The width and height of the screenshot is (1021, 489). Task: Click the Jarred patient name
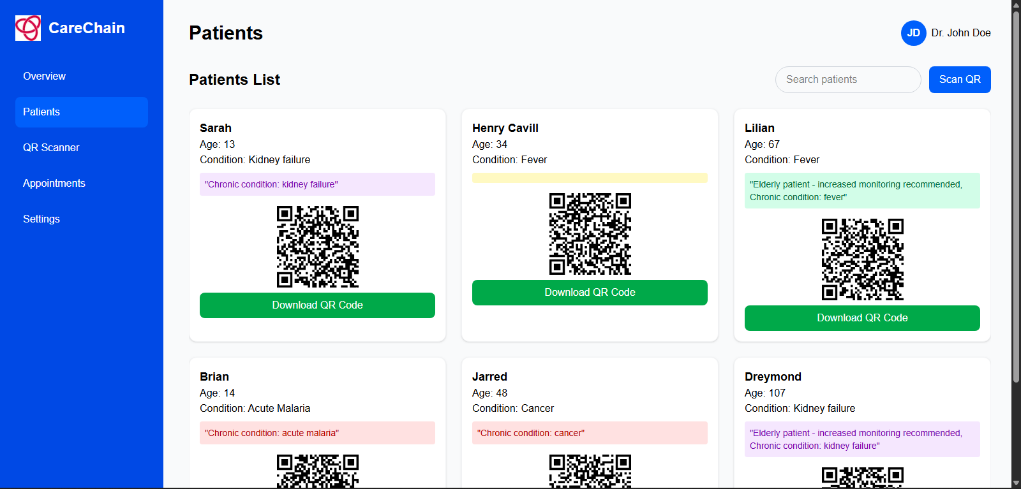click(489, 377)
